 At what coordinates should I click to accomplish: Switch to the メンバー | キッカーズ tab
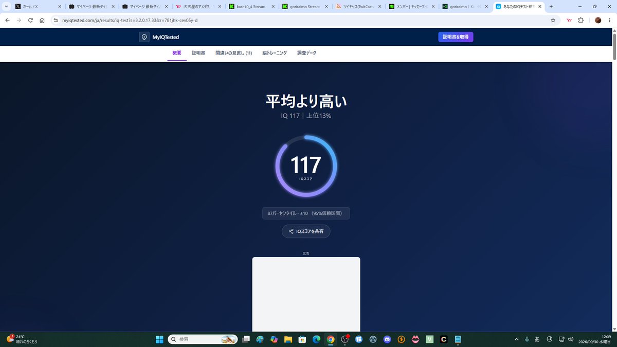tap(412, 7)
